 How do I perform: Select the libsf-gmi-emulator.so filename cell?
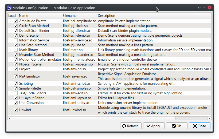click(80, 59)
